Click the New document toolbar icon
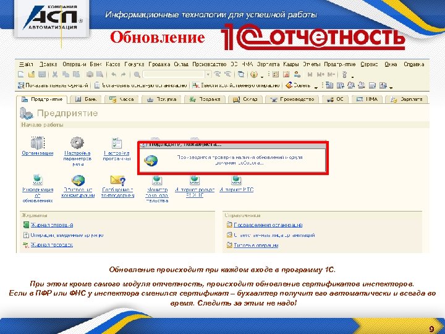445x334 pixels. pyautogui.click(x=21, y=74)
